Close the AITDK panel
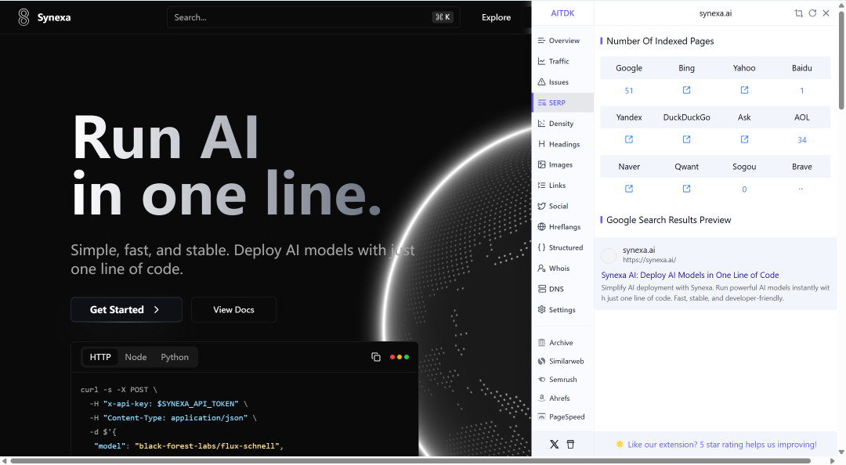The height and width of the screenshot is (465, 846). pyautogui.click(x=826, y=13)
